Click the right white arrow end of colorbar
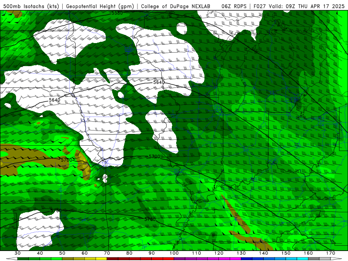Viewport: 348px width, 261px height. 336,259
